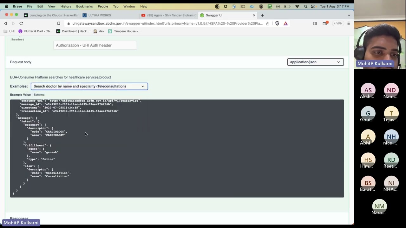406x228 pixels.
Task: Open the application/json content type dropdown
Action: 315,62
